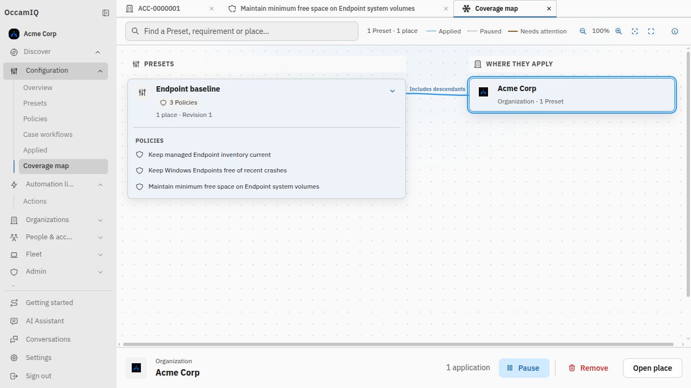
Task: Open Maintain minimum free space policy link
Action: [x=234, y=186]
